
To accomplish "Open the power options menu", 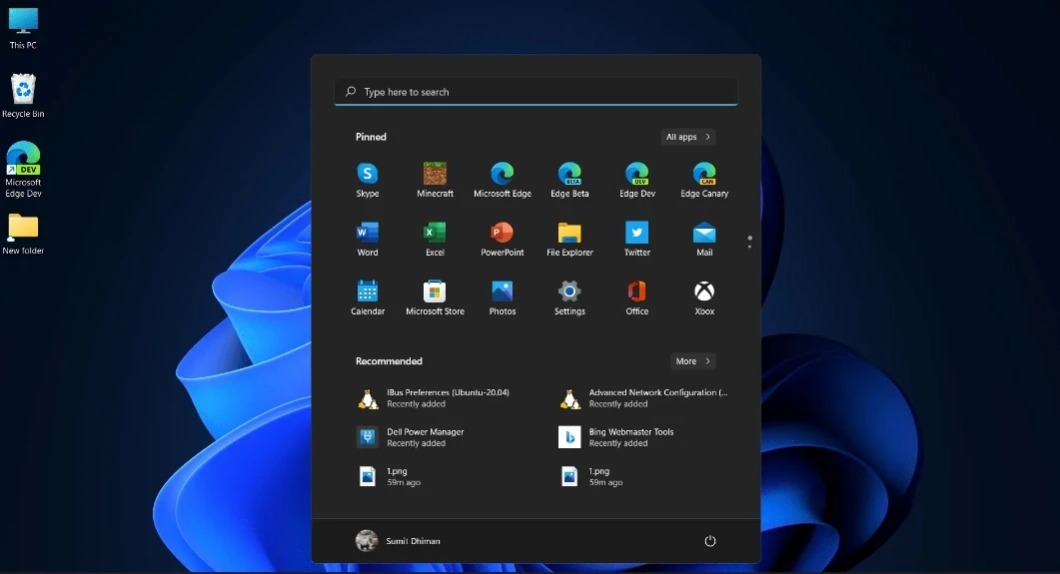I will pos(710,541).
